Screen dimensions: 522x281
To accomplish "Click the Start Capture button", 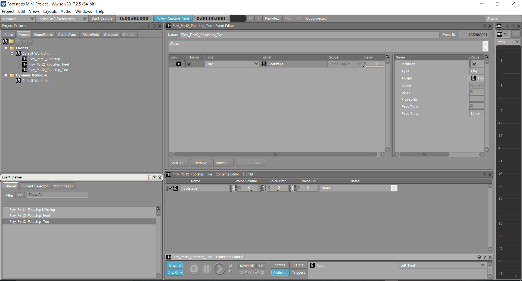I will (102, 18).
